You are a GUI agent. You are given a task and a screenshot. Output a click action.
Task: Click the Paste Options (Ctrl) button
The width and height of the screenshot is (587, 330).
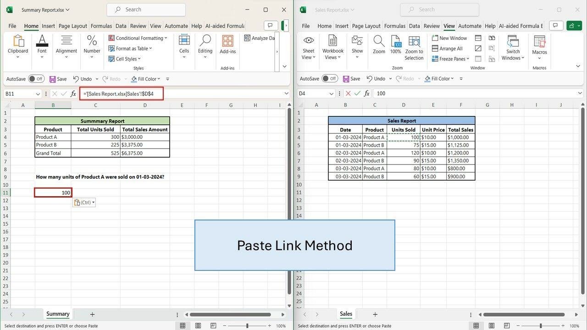click(x=84, y=202)
